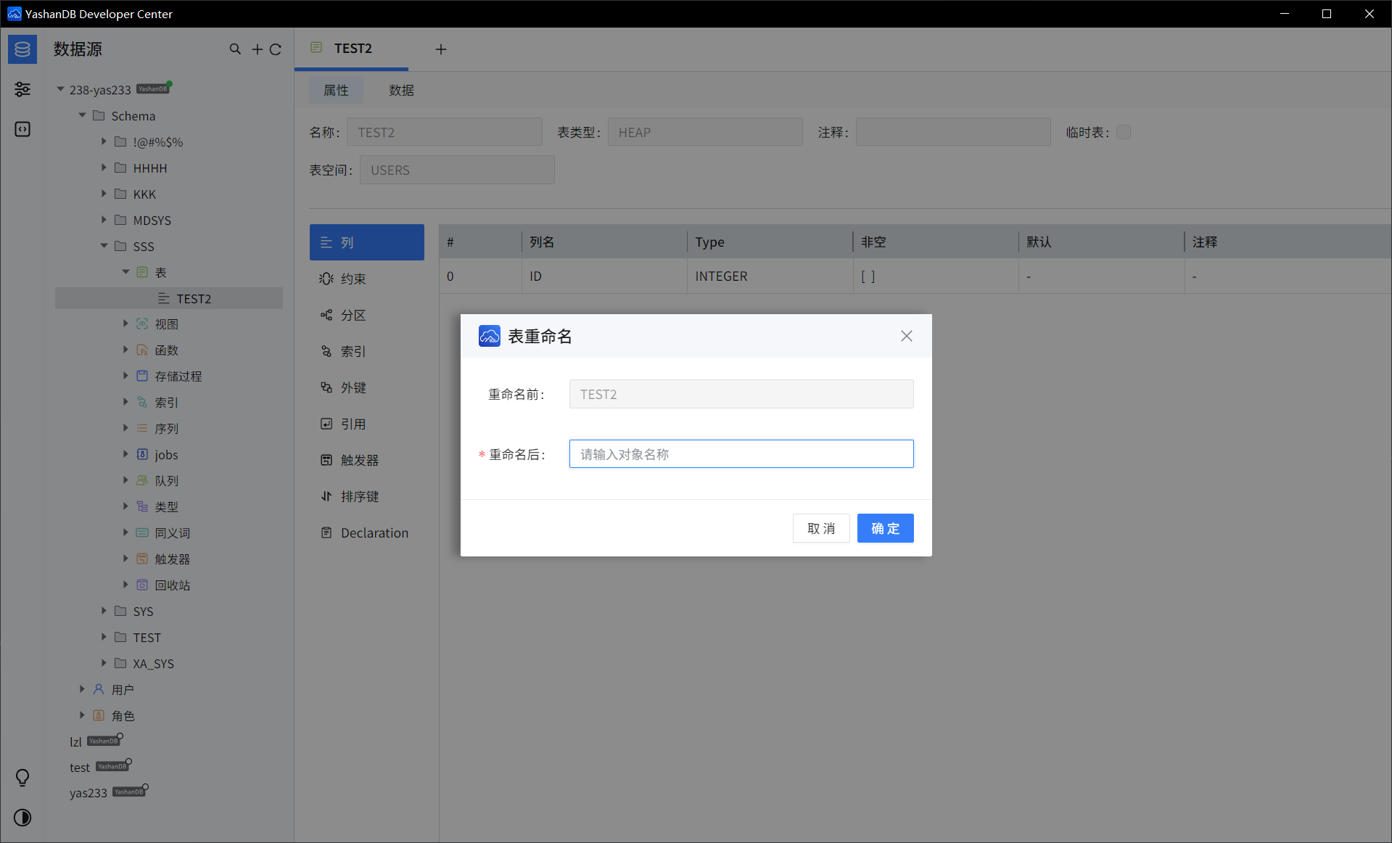Click the jobs node icon in tree
The height and width of the screenshot is (843, 1392).
click(x=142, y=454)
